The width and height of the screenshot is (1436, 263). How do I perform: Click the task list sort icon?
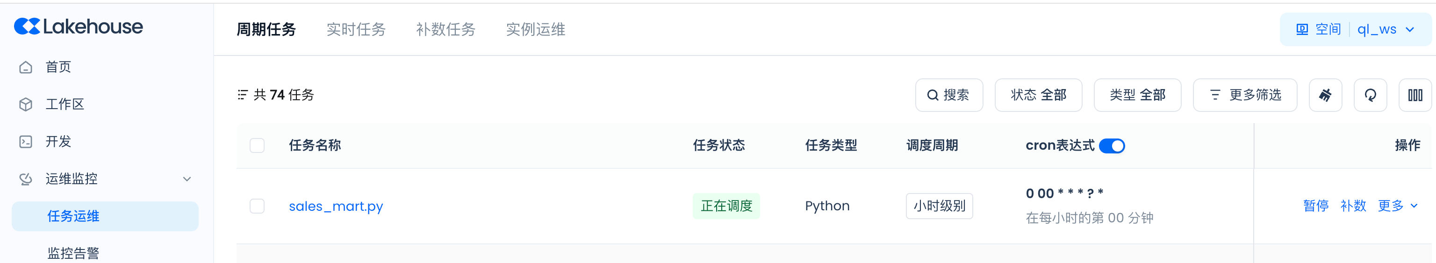point(243,95)
